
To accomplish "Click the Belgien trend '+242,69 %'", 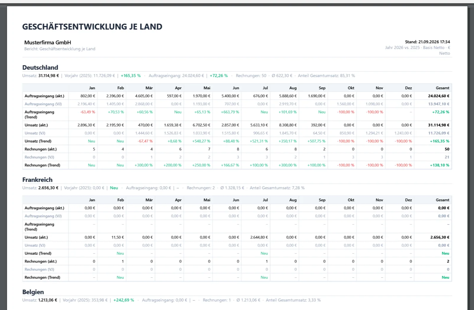I will point(124,300).
